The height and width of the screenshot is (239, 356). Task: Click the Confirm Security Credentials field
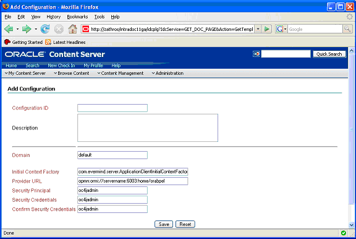[x=112, y=209]
